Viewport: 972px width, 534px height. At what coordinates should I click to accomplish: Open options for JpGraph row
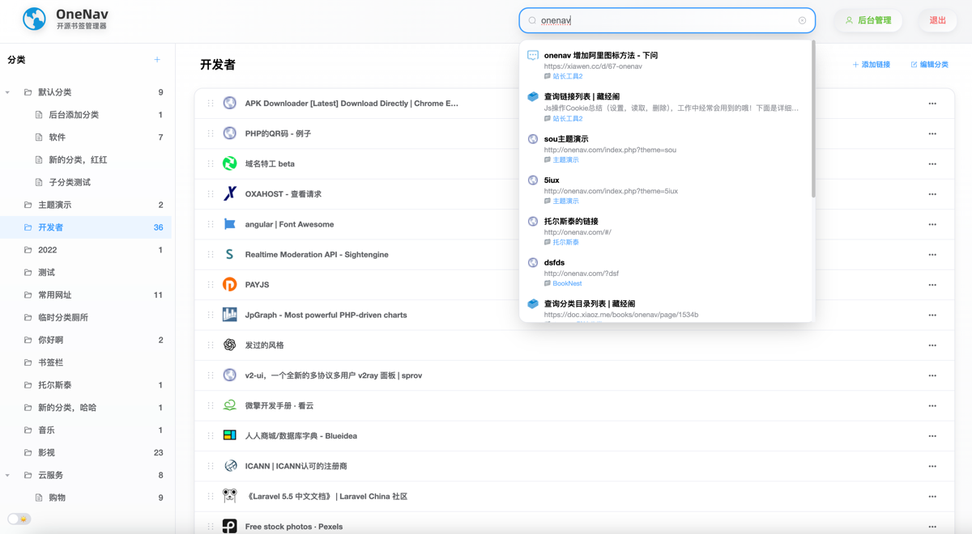point(932,316)
